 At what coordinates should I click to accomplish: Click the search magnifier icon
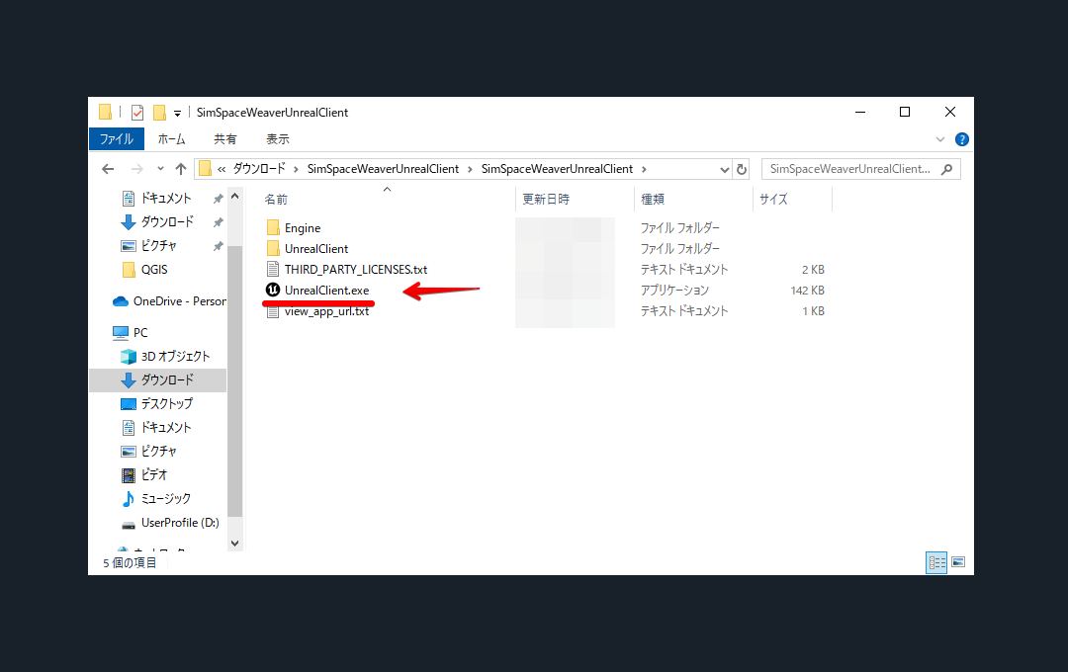point(946,169)
